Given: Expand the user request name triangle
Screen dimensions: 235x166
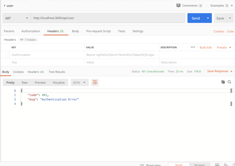Looking at the screenshot, I should click(x=5, y=6).
